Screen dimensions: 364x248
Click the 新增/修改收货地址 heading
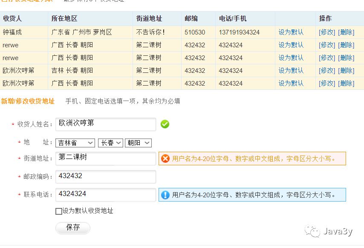[28, 101]
